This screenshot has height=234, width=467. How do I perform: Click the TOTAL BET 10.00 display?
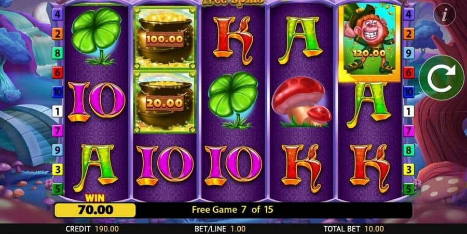353,229
